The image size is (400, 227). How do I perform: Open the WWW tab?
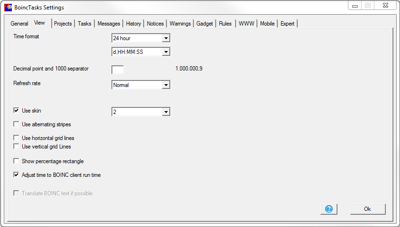coord(246,24)
